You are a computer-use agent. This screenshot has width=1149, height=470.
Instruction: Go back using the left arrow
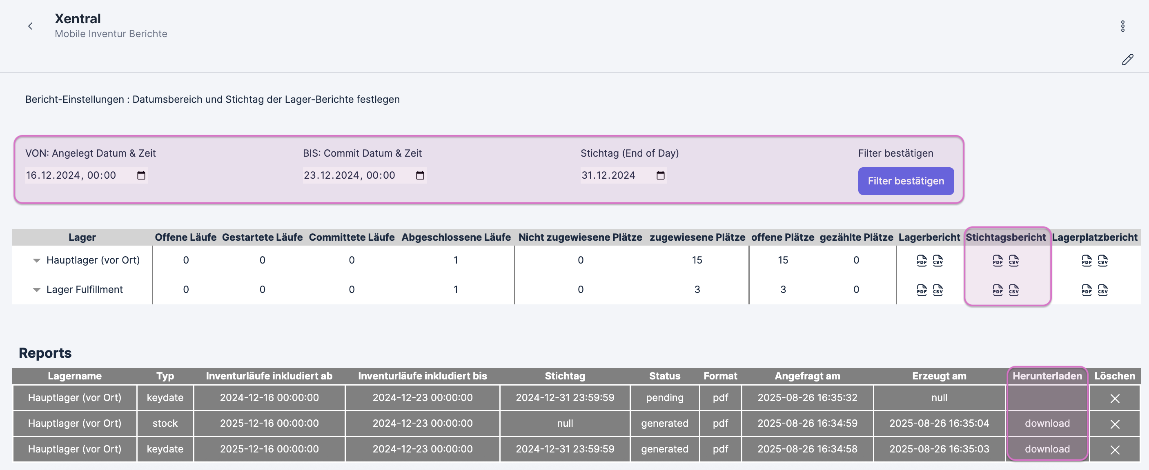click(x=30, y=26)
